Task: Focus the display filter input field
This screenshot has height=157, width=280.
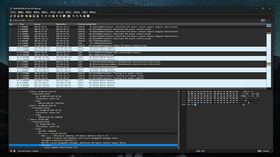Action: pyautogui.click(x=136, y=21)
